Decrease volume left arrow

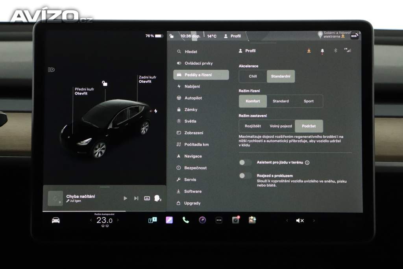tap(287, 221)
